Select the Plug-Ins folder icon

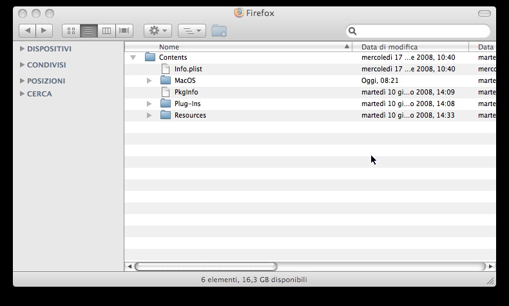[166, 104]
